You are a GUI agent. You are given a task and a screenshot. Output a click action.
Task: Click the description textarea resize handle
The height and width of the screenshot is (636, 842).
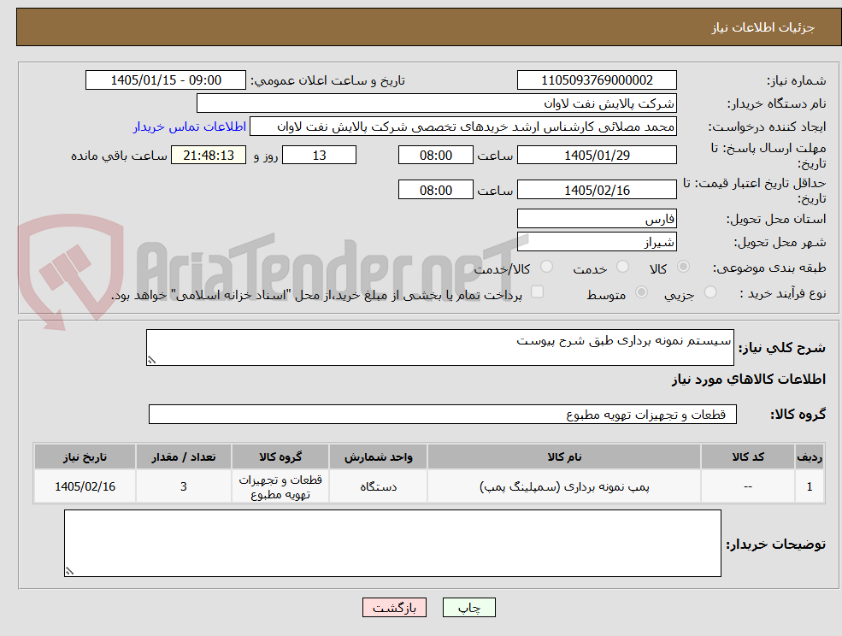tap(151, 361)
